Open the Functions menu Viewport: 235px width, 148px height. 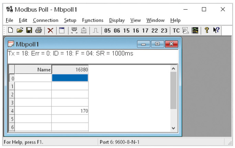click(93, 20)
